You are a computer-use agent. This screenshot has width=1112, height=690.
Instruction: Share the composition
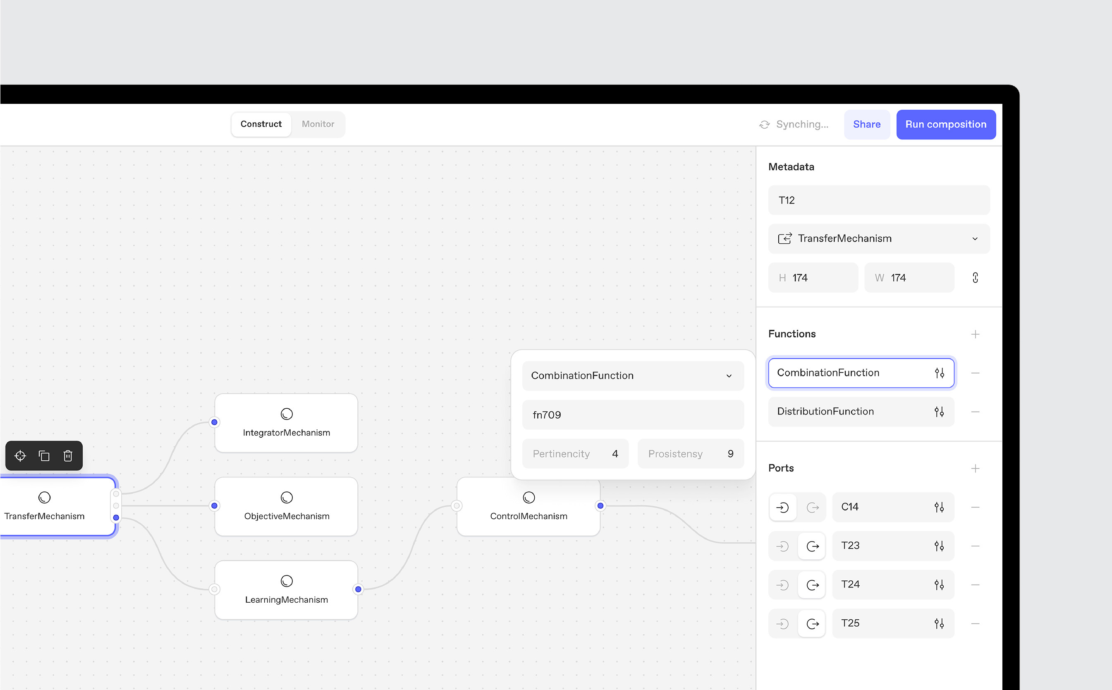(866, 124)
